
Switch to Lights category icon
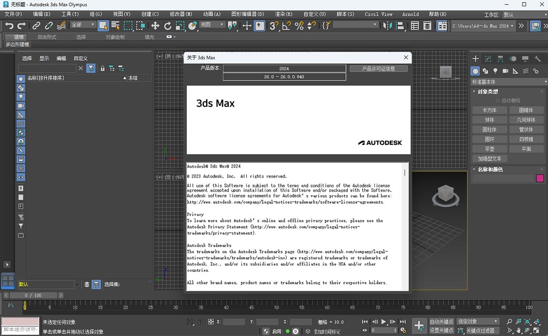(x=496, y=71)
